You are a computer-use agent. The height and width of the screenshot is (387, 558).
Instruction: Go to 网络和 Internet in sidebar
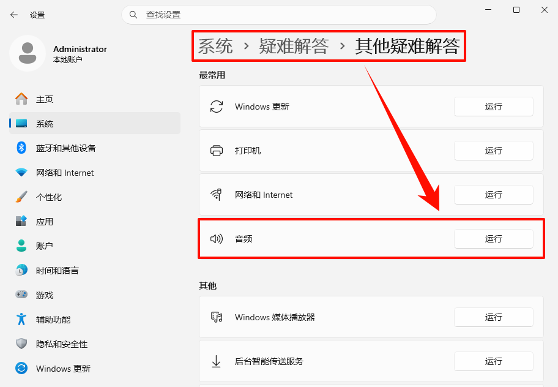click(x=95, y=173)
